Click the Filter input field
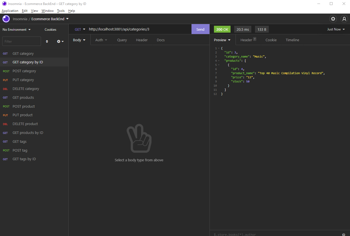 (21, 41)
